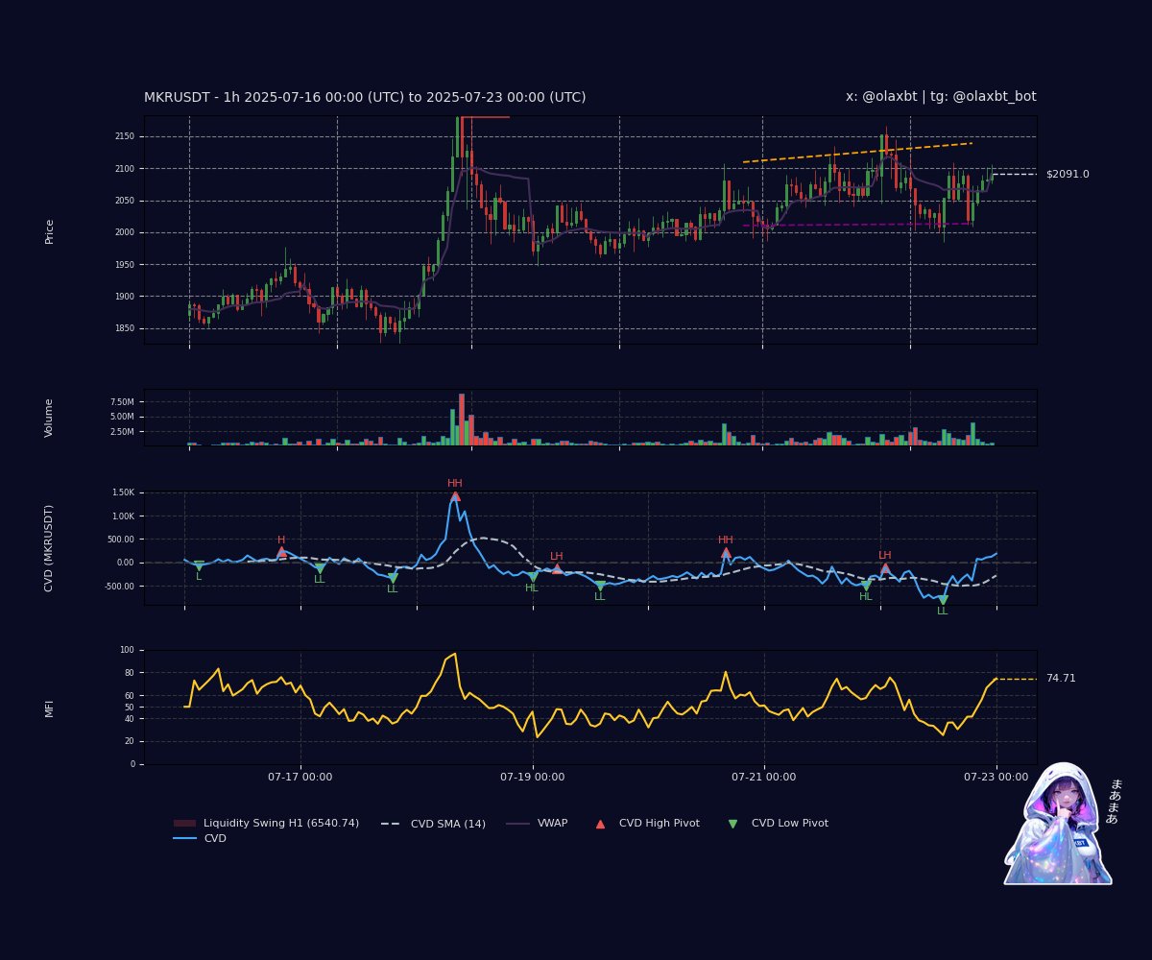Click the 1.50K CVD tick label
1152x960 pixels.
click(x=123, y=492)
